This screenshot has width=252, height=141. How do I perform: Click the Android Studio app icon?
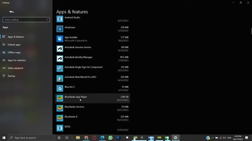[x=60, y=19]
